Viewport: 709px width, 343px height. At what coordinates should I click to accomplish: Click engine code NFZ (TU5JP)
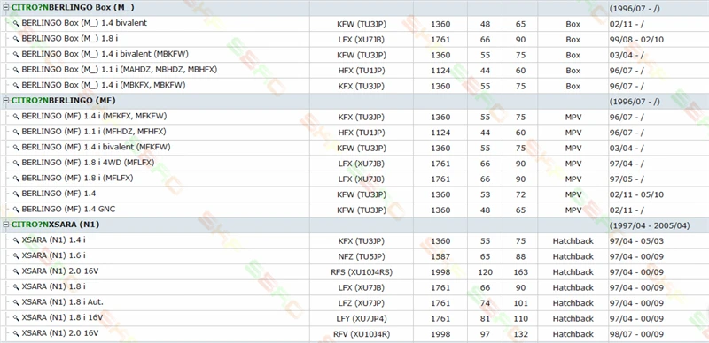(362, 256)
